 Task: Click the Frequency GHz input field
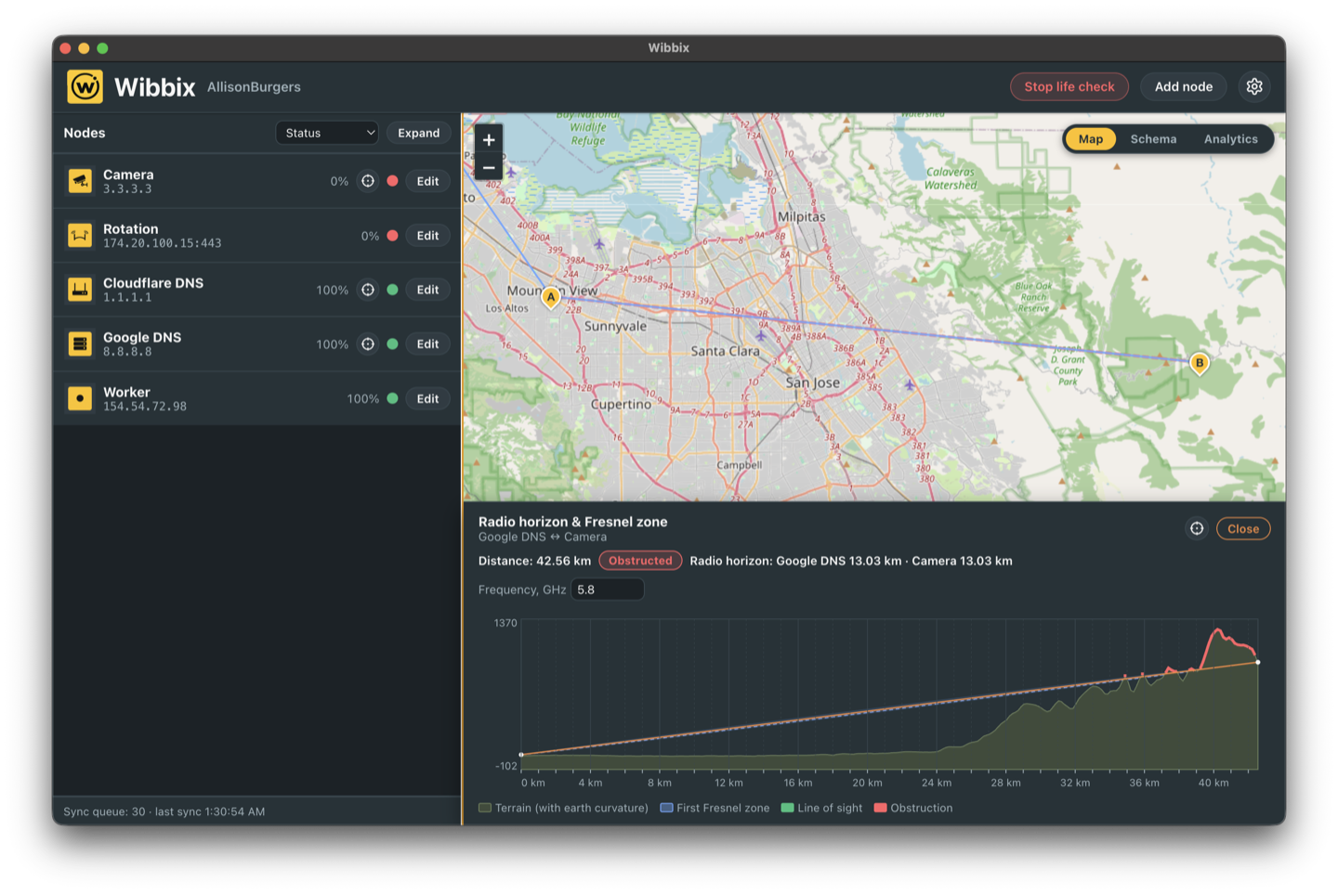607,590
